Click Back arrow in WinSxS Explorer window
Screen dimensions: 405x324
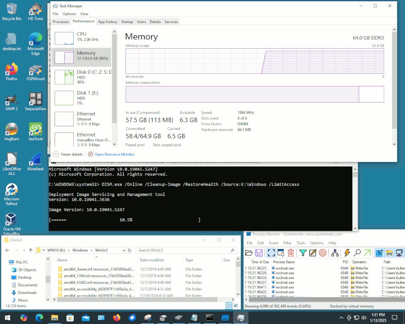[7, 250]
